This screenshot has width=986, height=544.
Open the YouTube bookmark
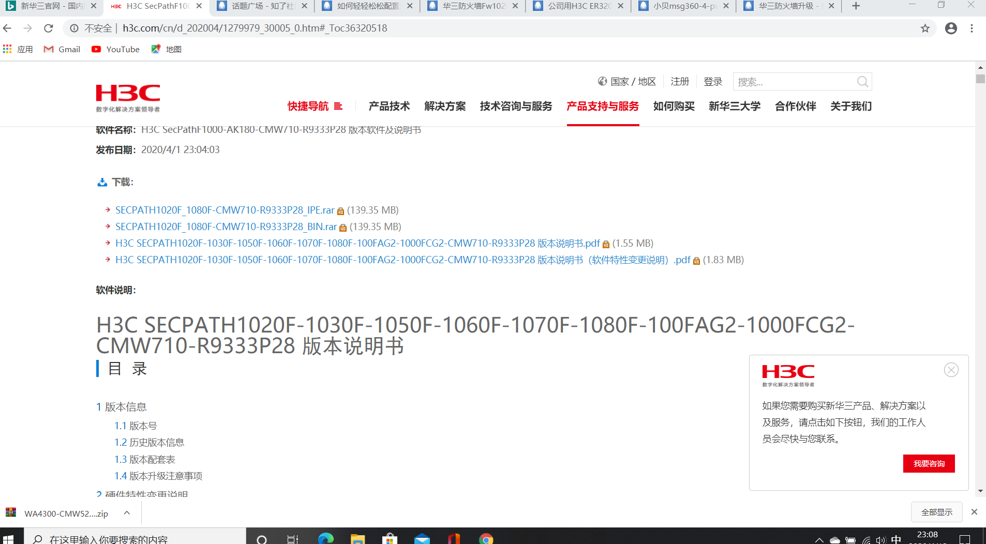115,49
